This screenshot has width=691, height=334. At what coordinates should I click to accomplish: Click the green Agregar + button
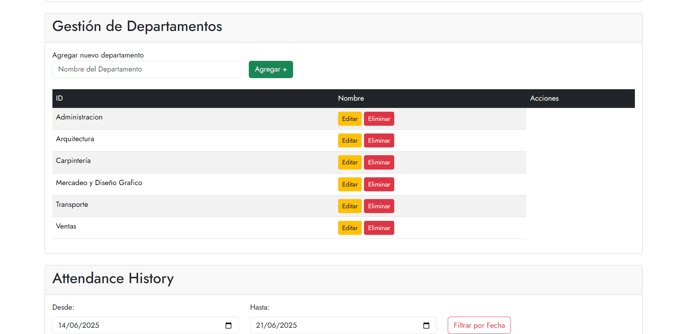[x=271, y=69]
